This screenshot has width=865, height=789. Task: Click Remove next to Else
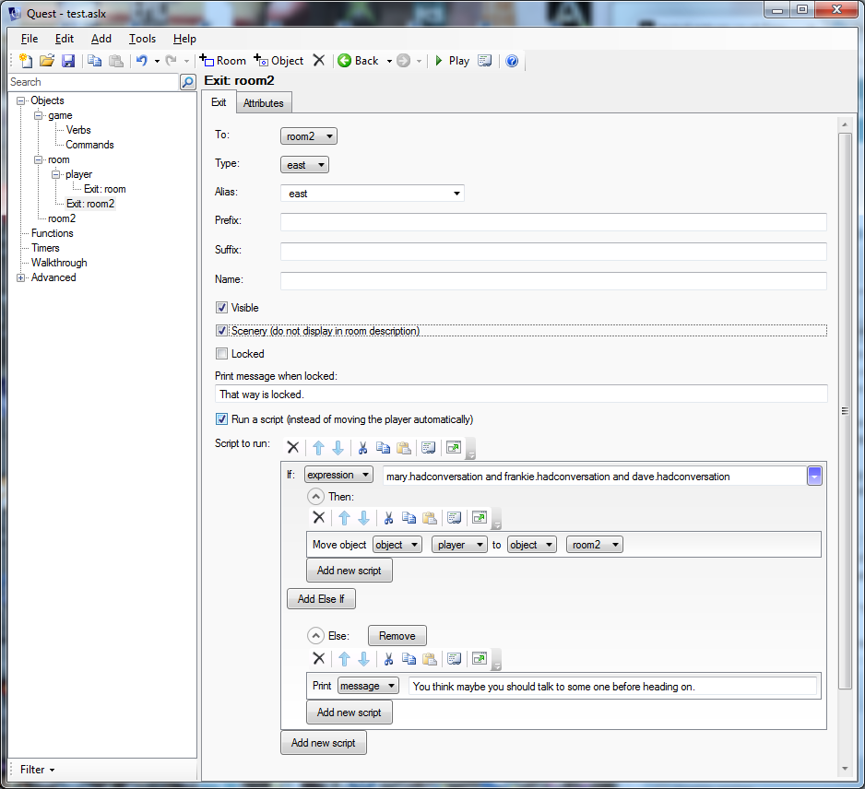[397, 635]
